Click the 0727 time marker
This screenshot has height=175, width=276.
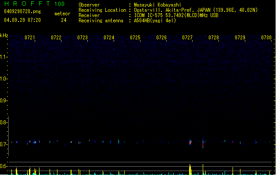[x=187, y=38]
